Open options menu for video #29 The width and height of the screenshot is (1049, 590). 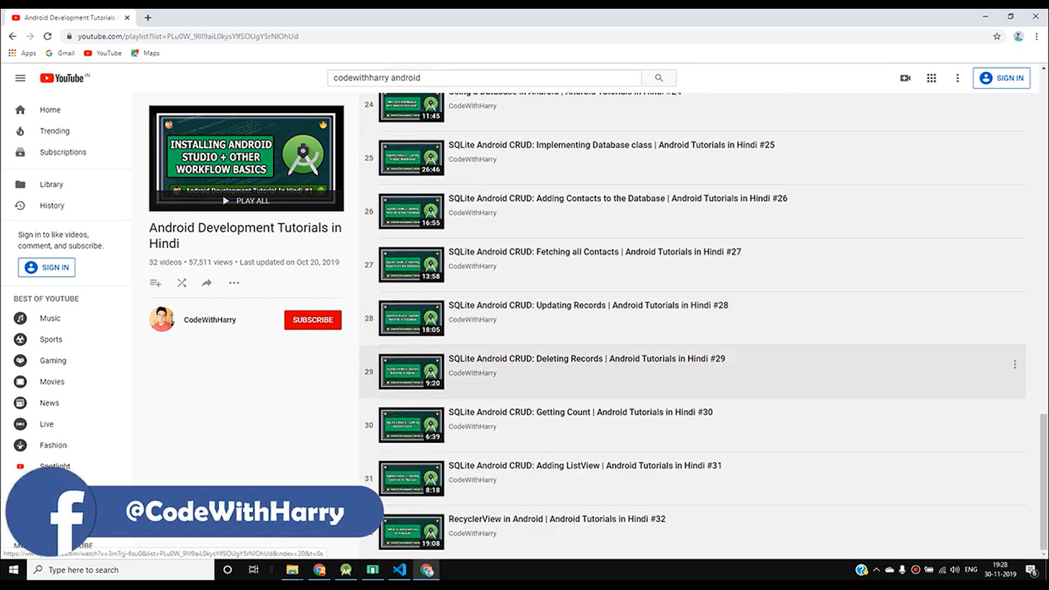tap(1015, 364)
